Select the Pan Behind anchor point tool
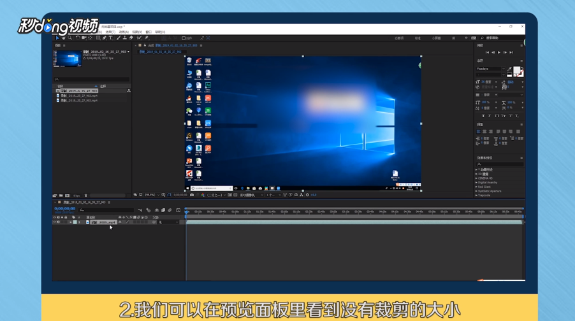This screenshot has height=321, width=575. 91,38
